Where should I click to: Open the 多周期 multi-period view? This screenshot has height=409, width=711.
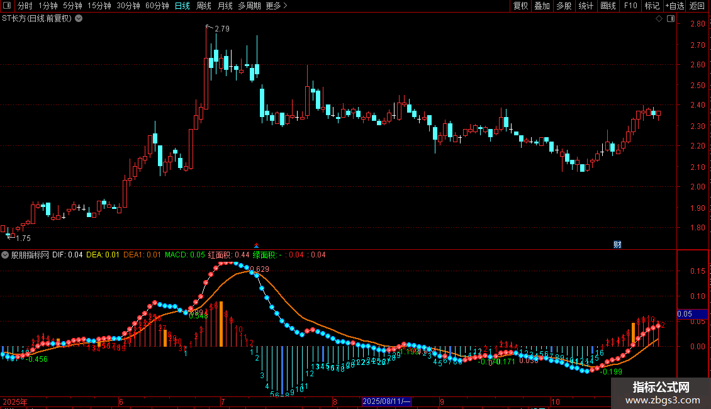(x=249, y=6)
